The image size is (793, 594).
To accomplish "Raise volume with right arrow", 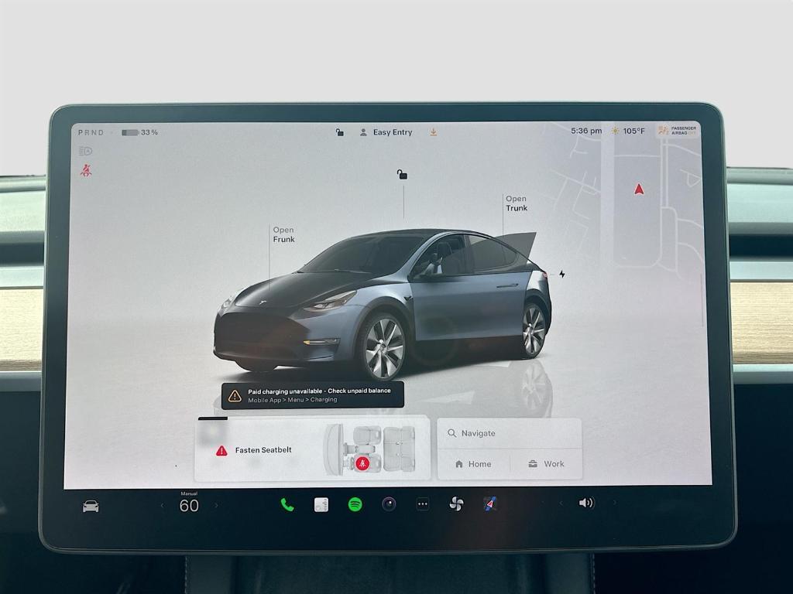I will 614,503.
